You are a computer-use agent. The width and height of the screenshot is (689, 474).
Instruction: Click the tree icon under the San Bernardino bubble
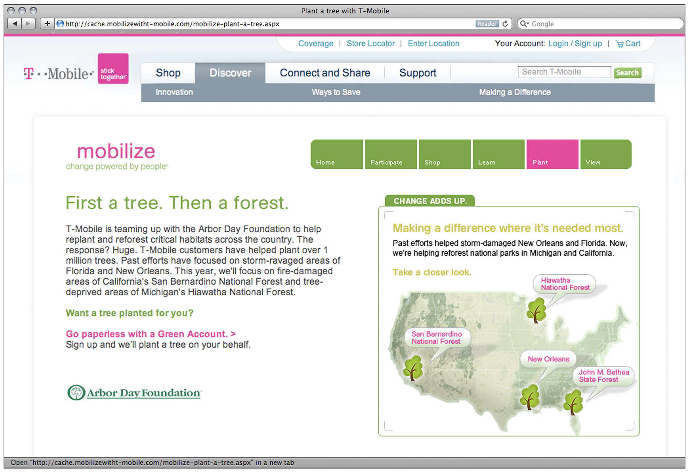[413, 368]
